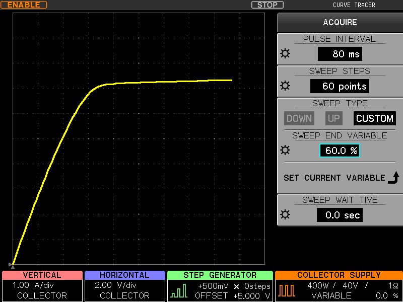This screenshot has width=403, height=302.
Task: Click SET CURRENT VARIABLE button
Action: pos(340,178)
